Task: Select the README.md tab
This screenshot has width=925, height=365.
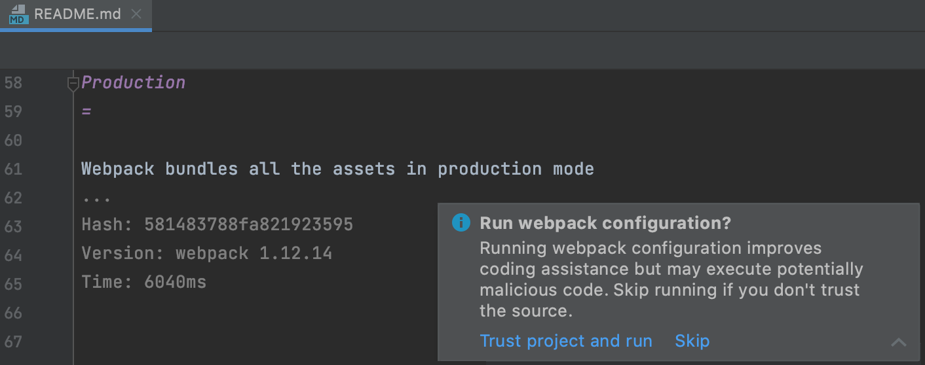Action: 77,14
